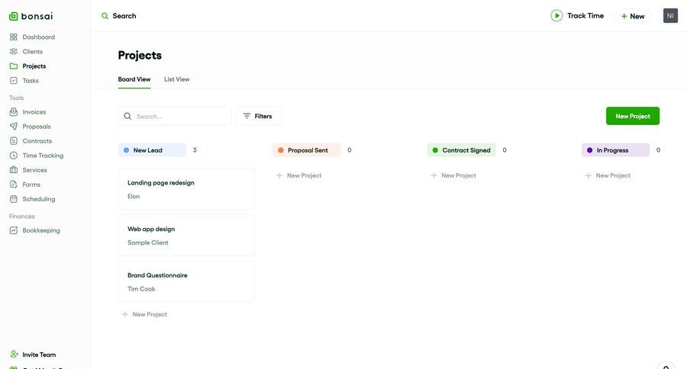Click Sample Client text

147,242
